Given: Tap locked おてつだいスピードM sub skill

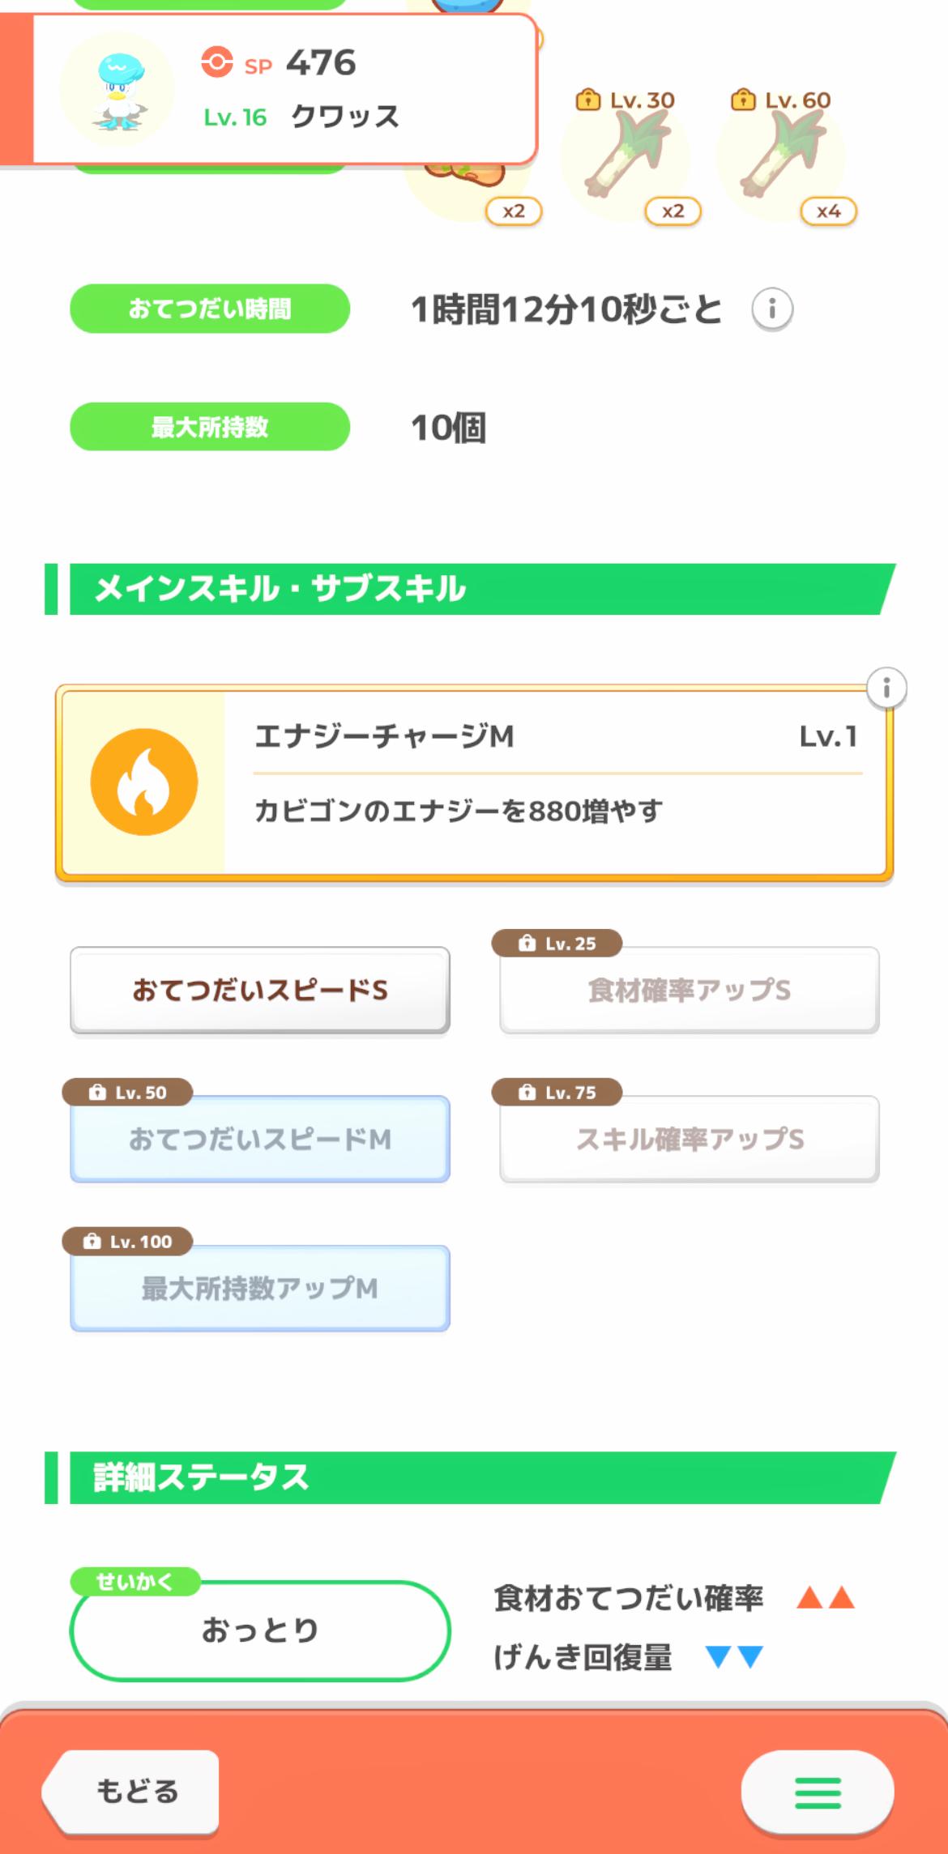Looking at the screenshot, I should coord(260,1139).
